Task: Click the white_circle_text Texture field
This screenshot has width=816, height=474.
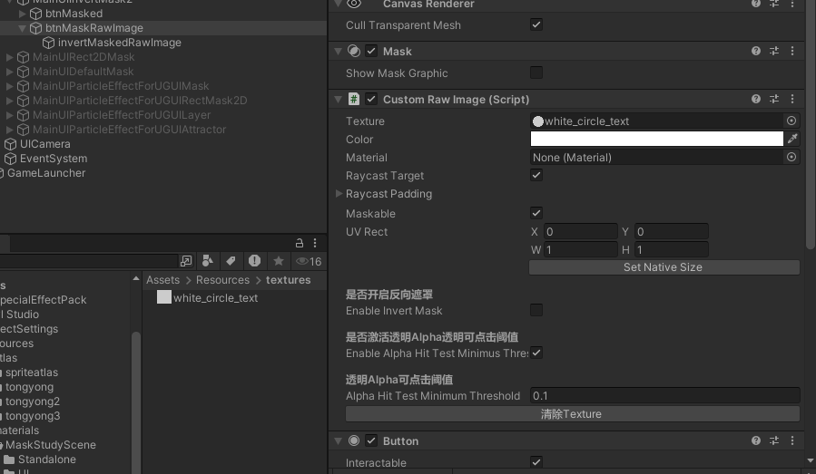Action: click(x=657, y=121)
